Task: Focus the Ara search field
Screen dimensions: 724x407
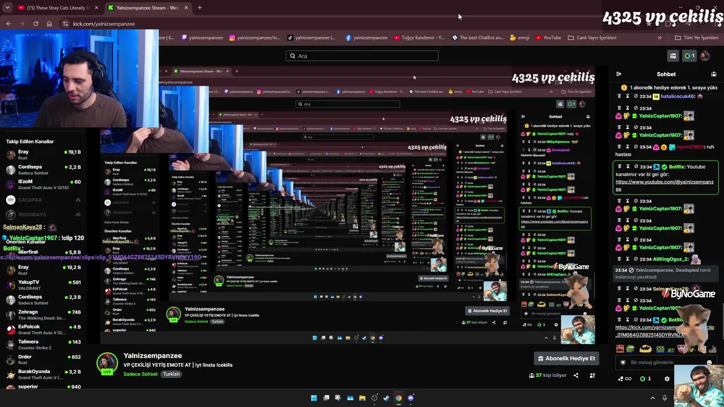Action: coord(362,56)
